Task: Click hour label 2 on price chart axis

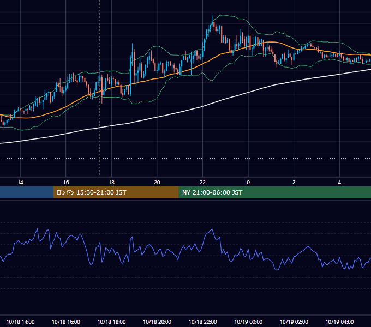Action: tap(294, 183)
